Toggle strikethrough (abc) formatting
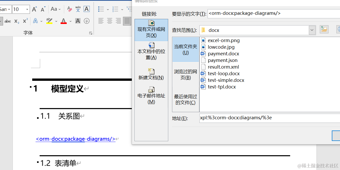Viewport: 340px width, 170px height. coord(8,21)
